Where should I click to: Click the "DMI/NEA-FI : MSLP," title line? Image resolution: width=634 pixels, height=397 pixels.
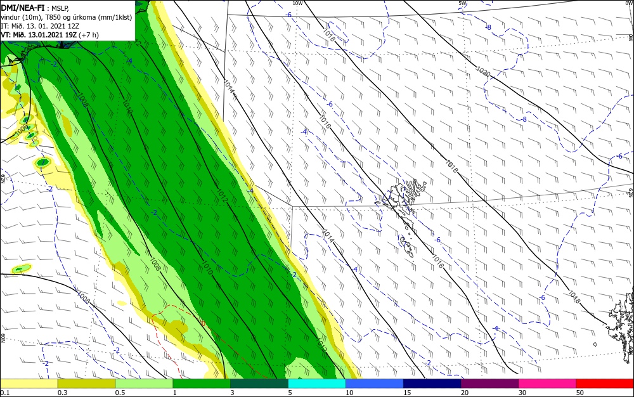[36, 8]
